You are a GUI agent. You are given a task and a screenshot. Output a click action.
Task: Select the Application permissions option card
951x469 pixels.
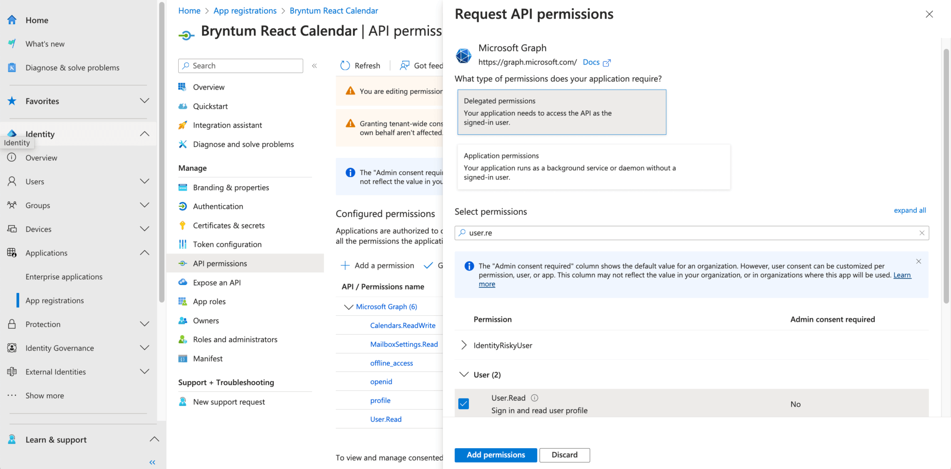tap(594, 167)
